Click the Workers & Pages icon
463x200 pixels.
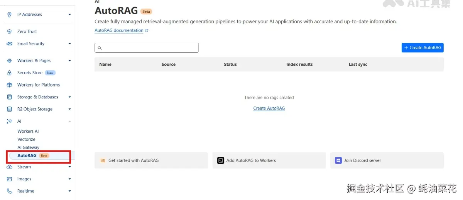[10, 61]
